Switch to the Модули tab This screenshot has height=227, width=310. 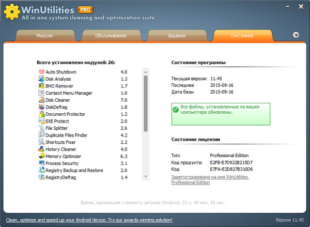click(44, 36)
